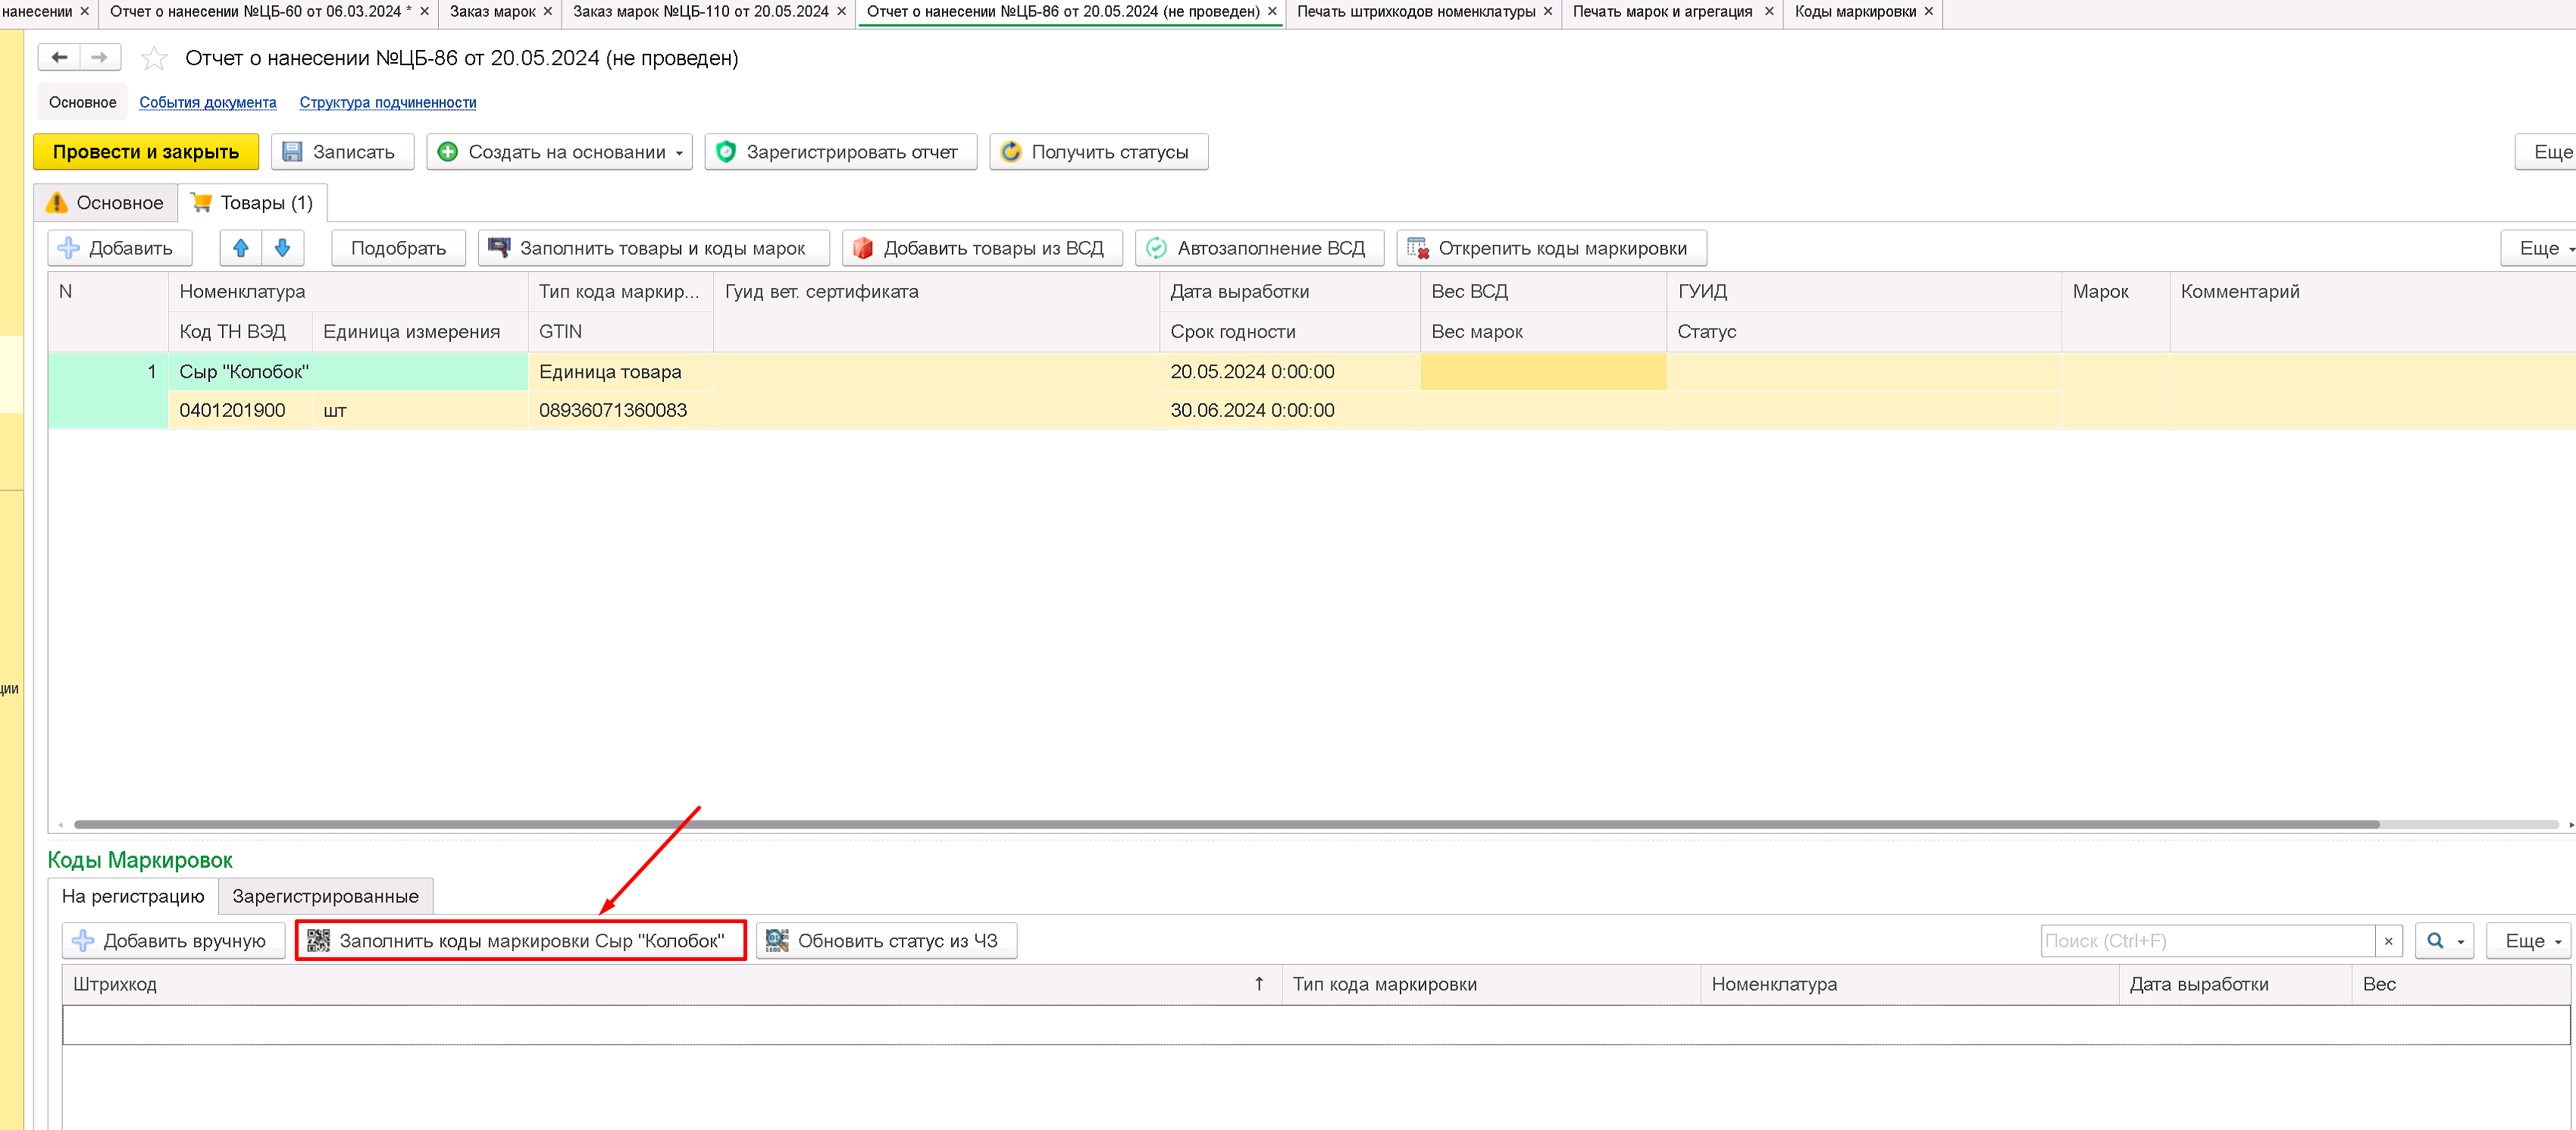Open the Основное tab with warning icon
The width and height of the screenshot is (2576, 1130).
(x=105, y=203)
